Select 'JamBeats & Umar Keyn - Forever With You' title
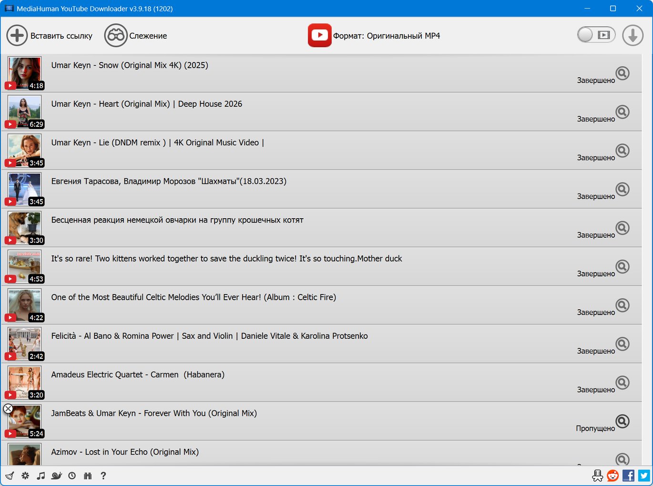Viewport: 653px width, 486px height. click(154, 413)
